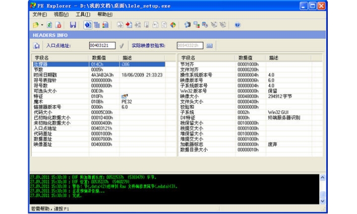The width and height of the screenshot is (357, 214).
Task: Click the Win32 GUI description for 子系统
Action: click(x=278, y=112)
